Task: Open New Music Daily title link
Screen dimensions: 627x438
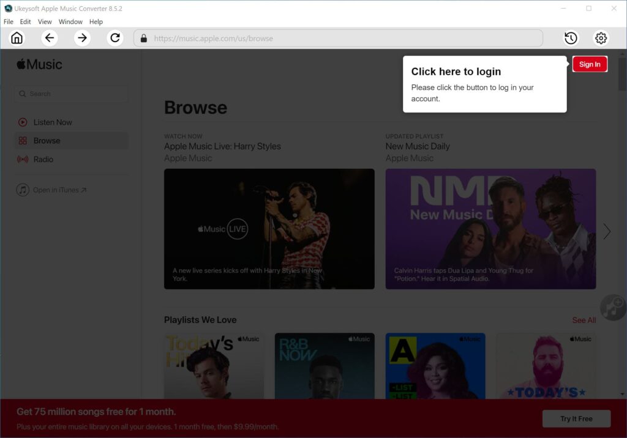Action: pyautogui.click(x=418, y=146)
